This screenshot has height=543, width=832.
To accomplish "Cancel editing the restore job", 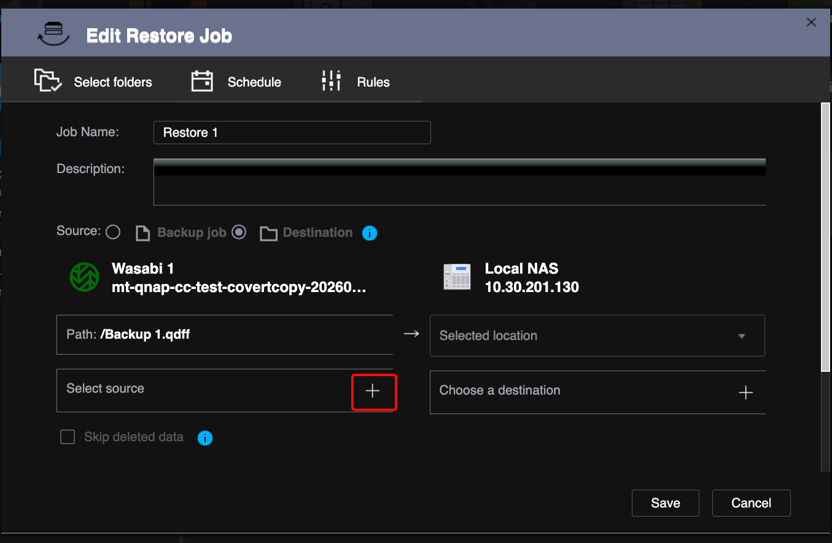I will coord(752,503).
